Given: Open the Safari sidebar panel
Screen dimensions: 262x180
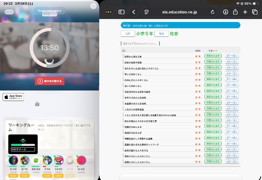Looking at the screenshot, I should pos(121,12).
